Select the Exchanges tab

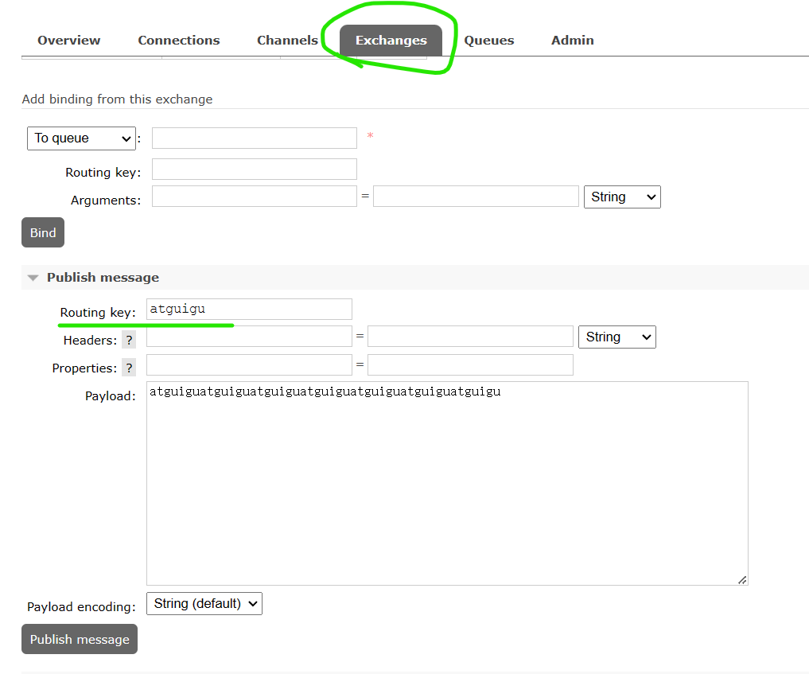(391, 41)
